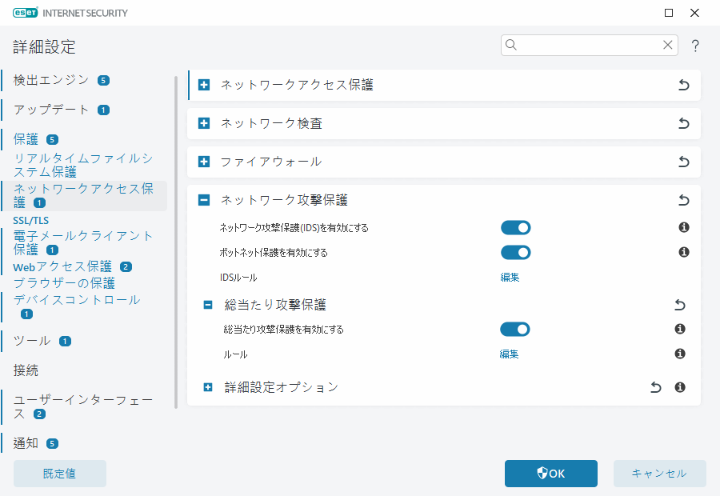Open 検出エンジン in the sidebar
Screen dimensions: 720x496
point(52,80)
